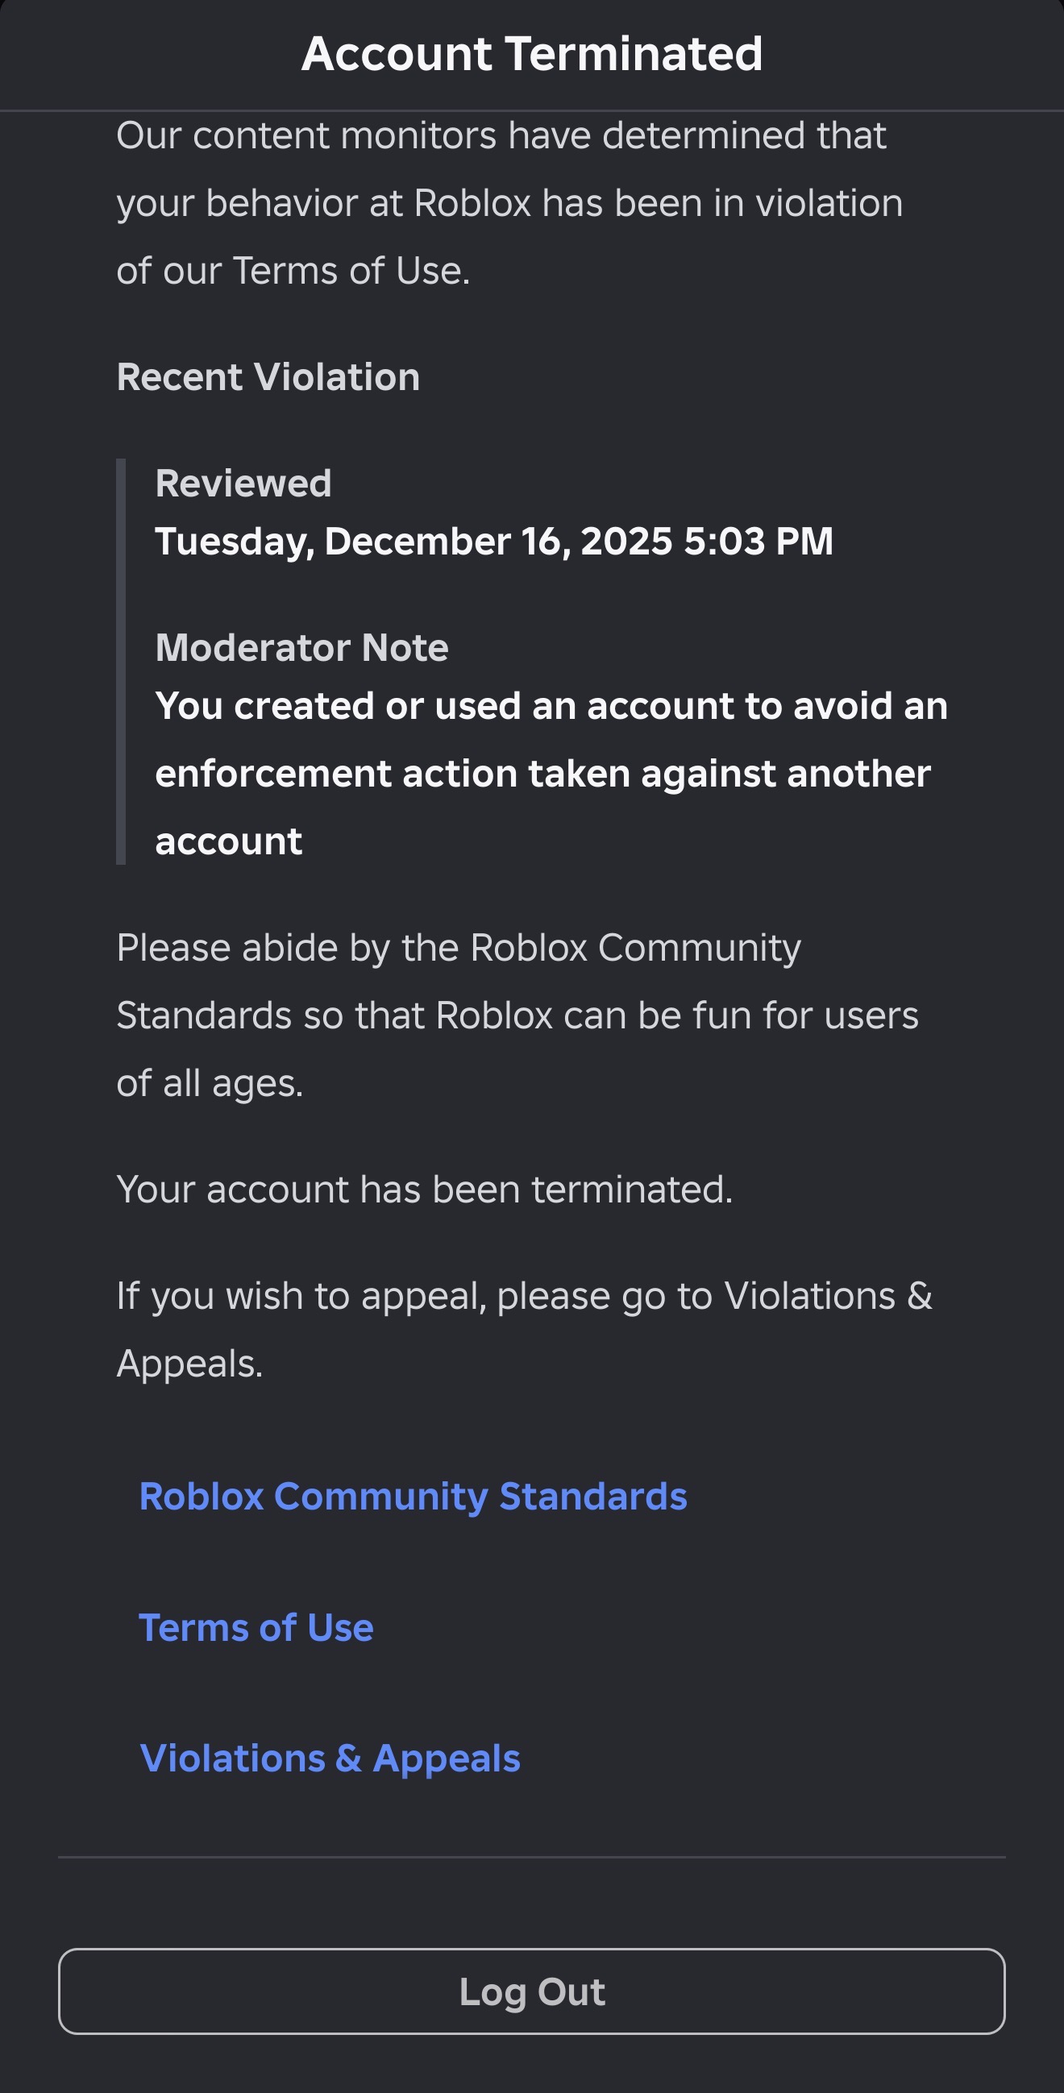Tap the 5:03 PM review time
This screenshot has width=1064, height=2093.
pyautogui.click(x=759, y=542)
